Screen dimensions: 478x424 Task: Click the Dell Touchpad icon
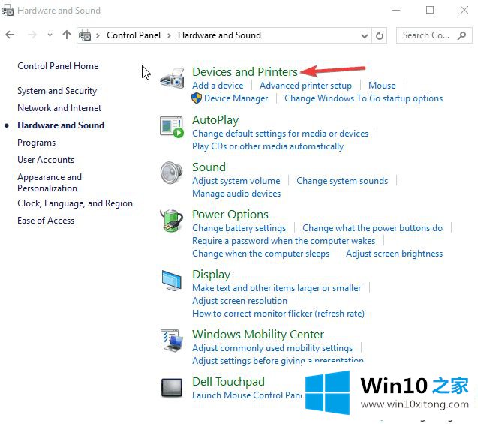coord(172,388)
